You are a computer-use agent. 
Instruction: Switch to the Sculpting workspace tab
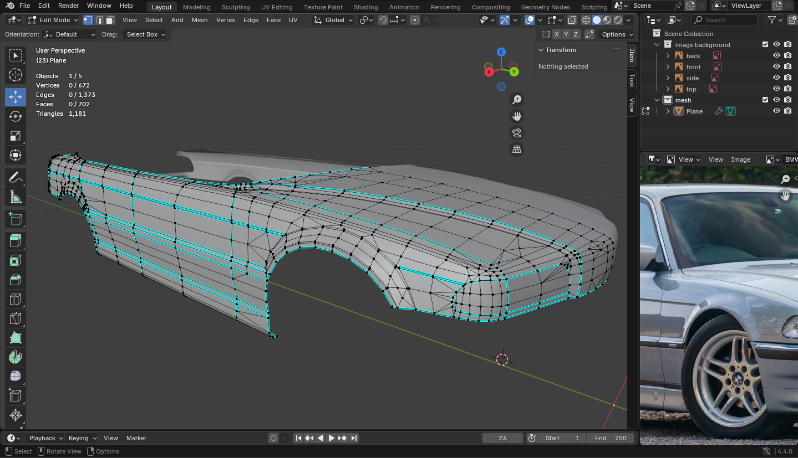click(236, 7)
